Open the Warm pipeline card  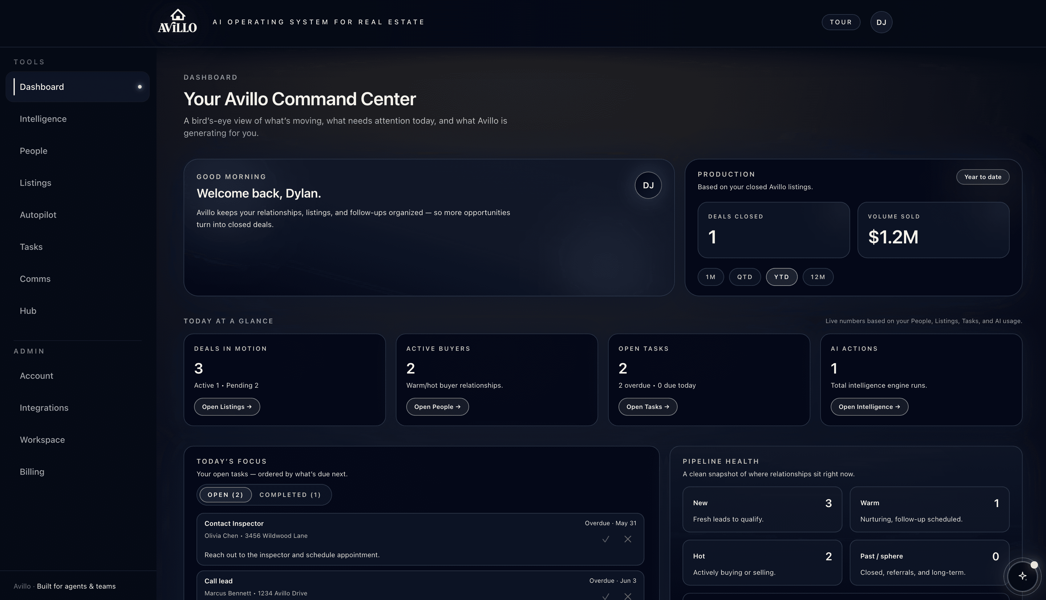point(929,509)
